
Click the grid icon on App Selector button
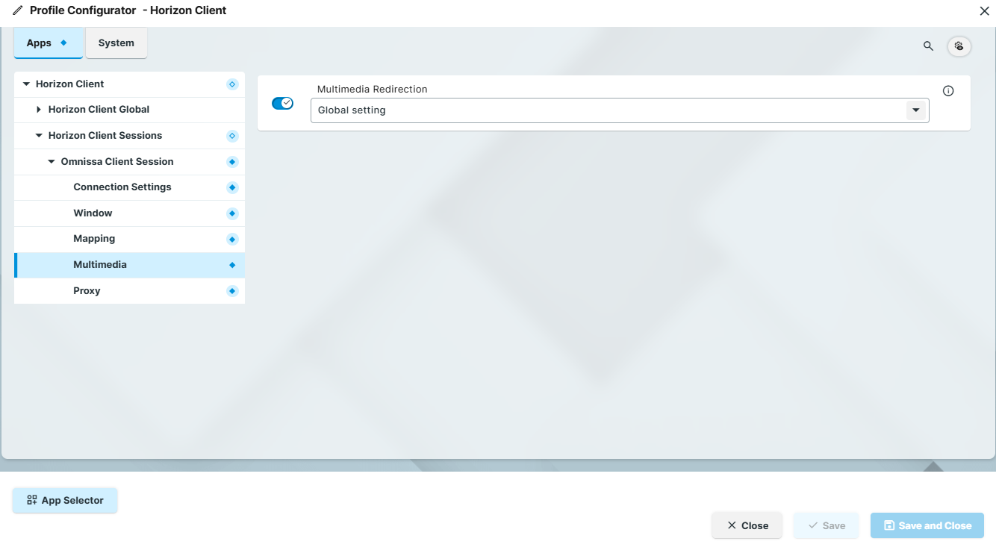click(x=32, y=500)
